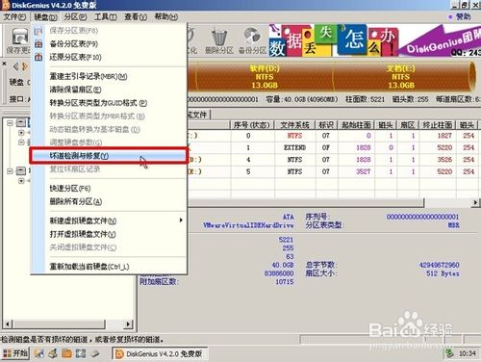Open the 硬盘(D) menu
Image resolution: width=481 pixels, height=362 pixels.
tap(45, 16)
